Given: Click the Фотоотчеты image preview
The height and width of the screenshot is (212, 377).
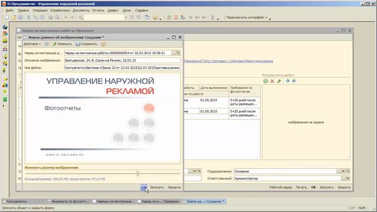Looking at the screenshot, I should pyautogui.click(x=102, y=118).
